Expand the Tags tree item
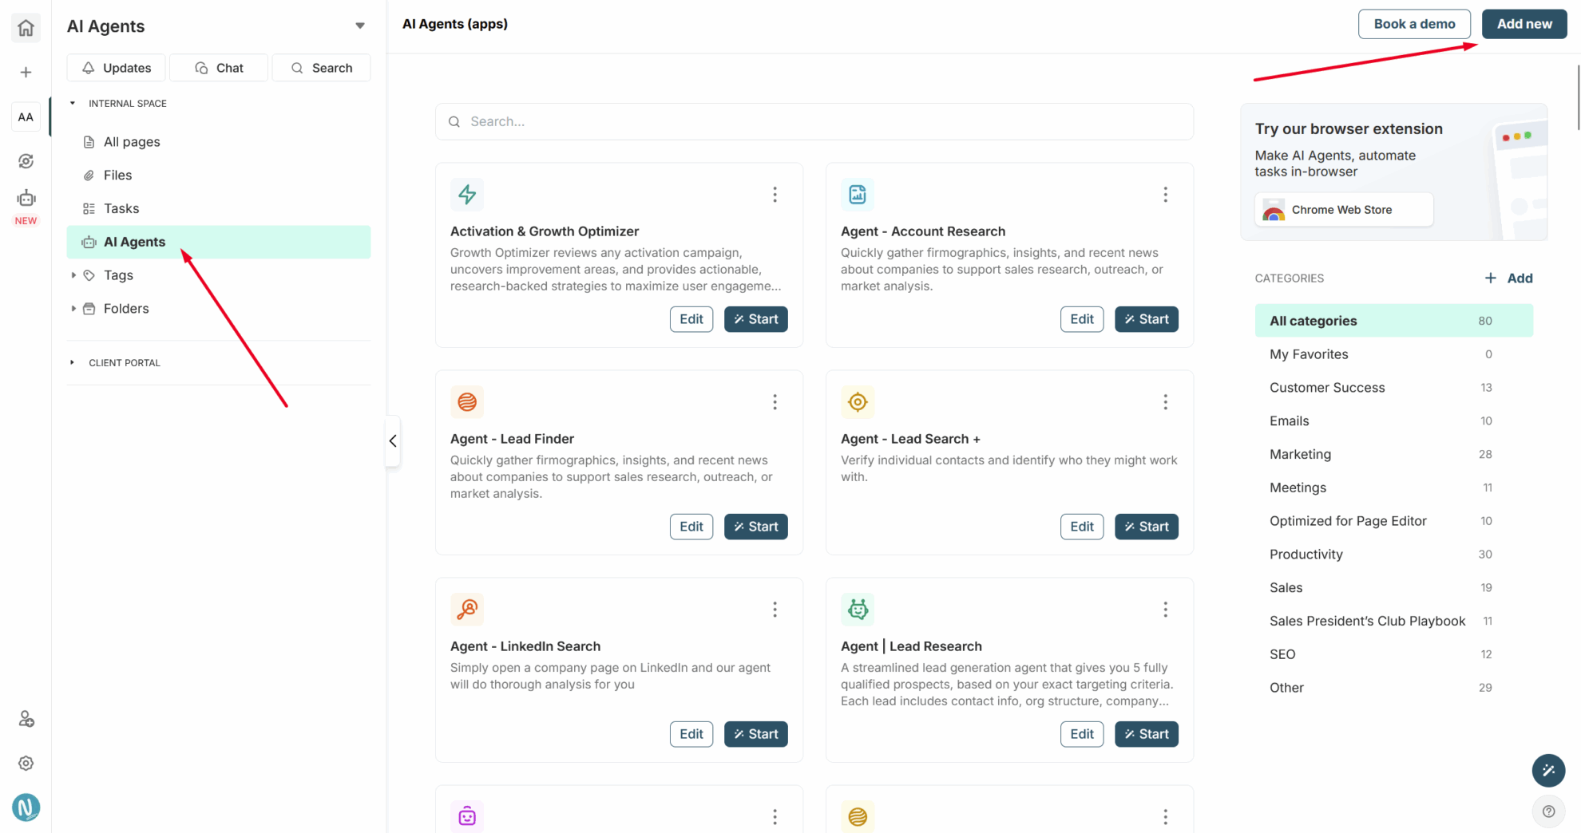The image size is (1581, 833). [x=73, y=275]
